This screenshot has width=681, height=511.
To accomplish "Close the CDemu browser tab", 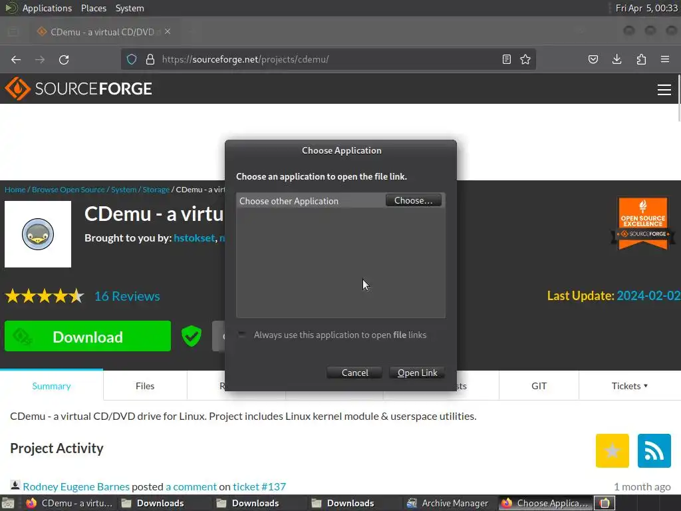I will click(x=168, y=32).
